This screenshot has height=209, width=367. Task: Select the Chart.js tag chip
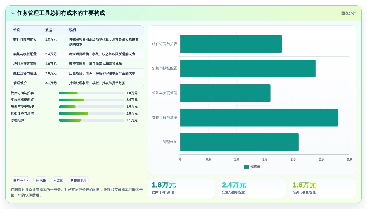(21, 180)
